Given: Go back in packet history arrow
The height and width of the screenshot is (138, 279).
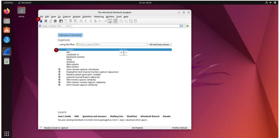Looking at the screenshot, I should tap(86, 21).
